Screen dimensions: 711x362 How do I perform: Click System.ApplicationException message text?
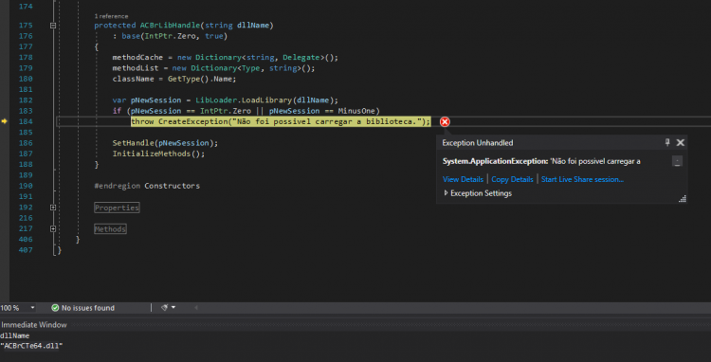click(x=541, y=161)
